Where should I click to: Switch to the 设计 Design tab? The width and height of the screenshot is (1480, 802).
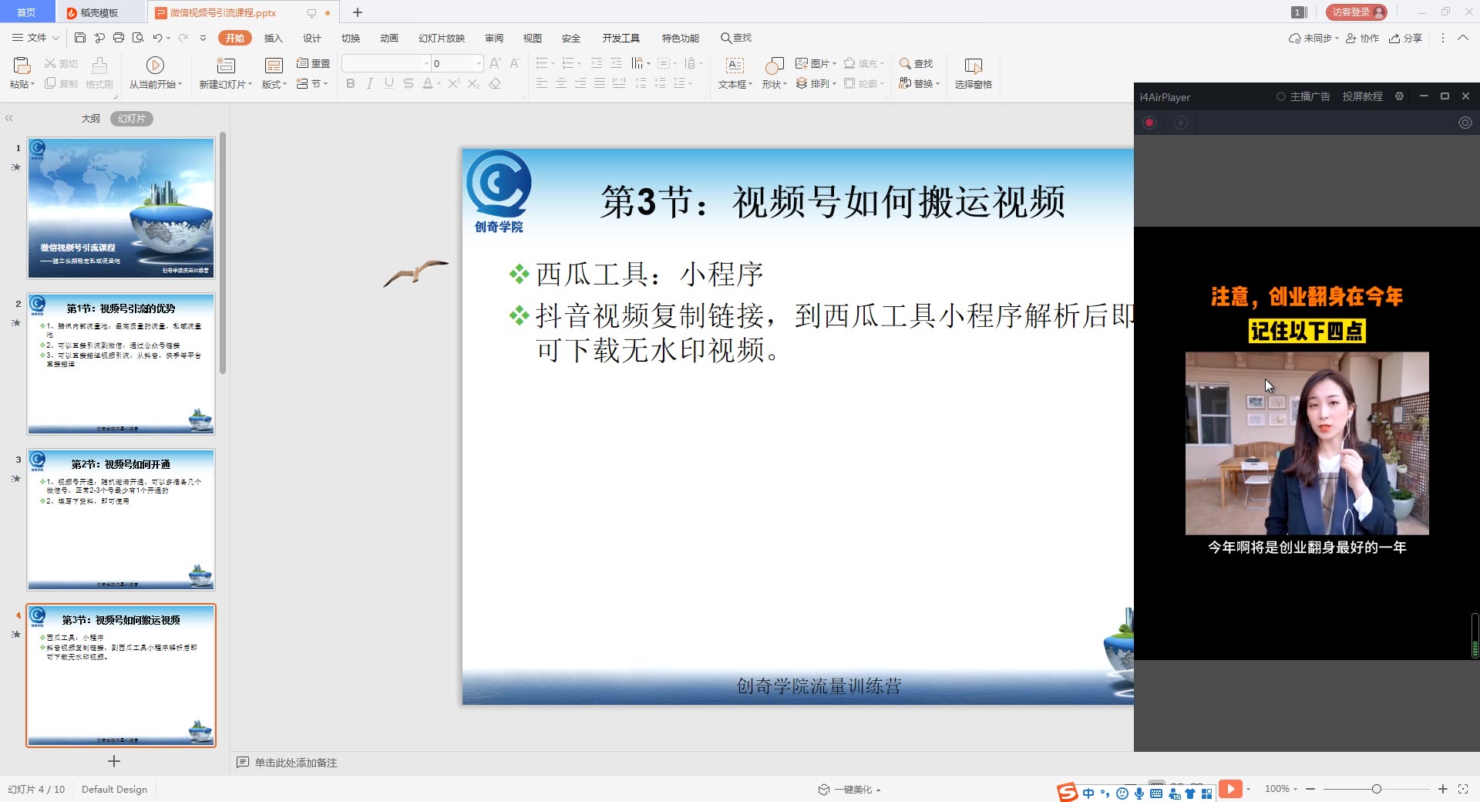click(312, 38)
